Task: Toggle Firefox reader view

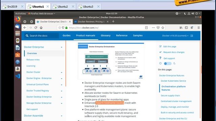Action: 146,28
